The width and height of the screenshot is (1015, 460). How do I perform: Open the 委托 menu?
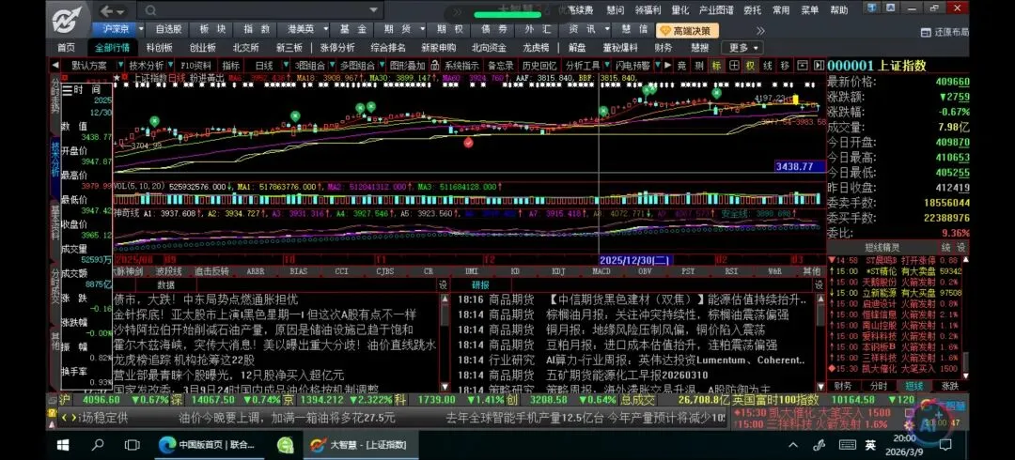coord(752,10)
